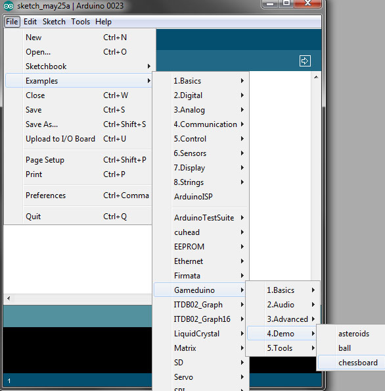Viewport: 385px width, 391px height.
Task: Expand the Ethernet library examples
Action: coord(201,261)
